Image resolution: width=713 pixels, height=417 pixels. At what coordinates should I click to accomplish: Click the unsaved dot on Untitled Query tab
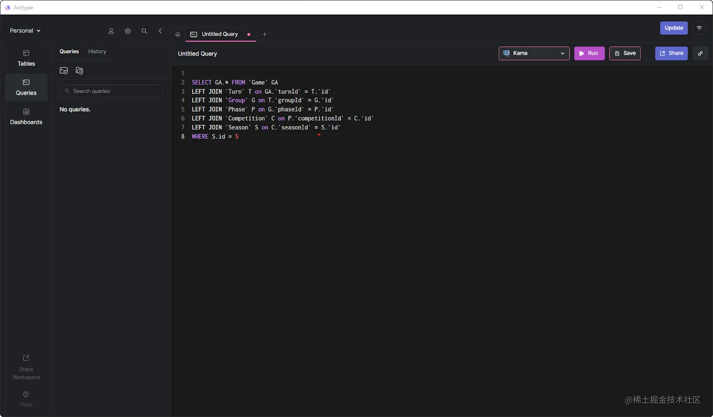(x=249, y=34)
